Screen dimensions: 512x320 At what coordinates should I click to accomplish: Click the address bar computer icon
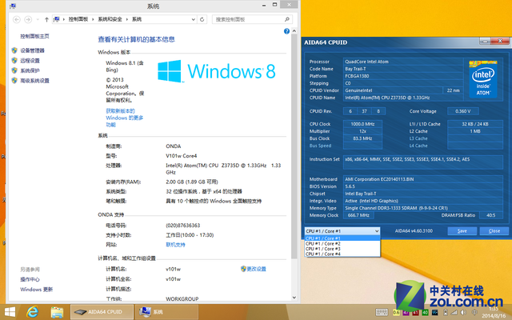pos(57,19)
